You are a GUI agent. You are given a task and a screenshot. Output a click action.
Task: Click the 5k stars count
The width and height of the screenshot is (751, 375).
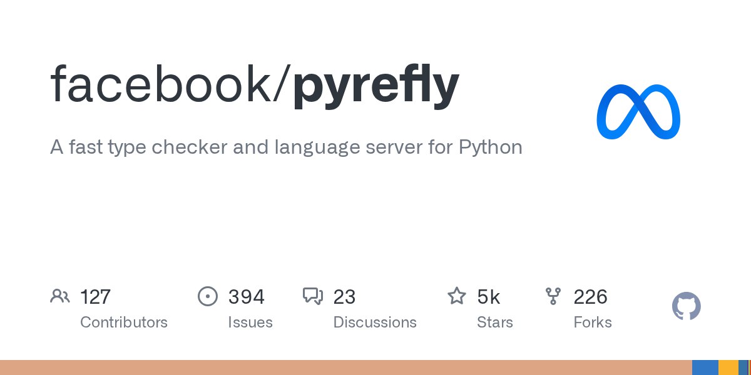[x=488, y=297]
